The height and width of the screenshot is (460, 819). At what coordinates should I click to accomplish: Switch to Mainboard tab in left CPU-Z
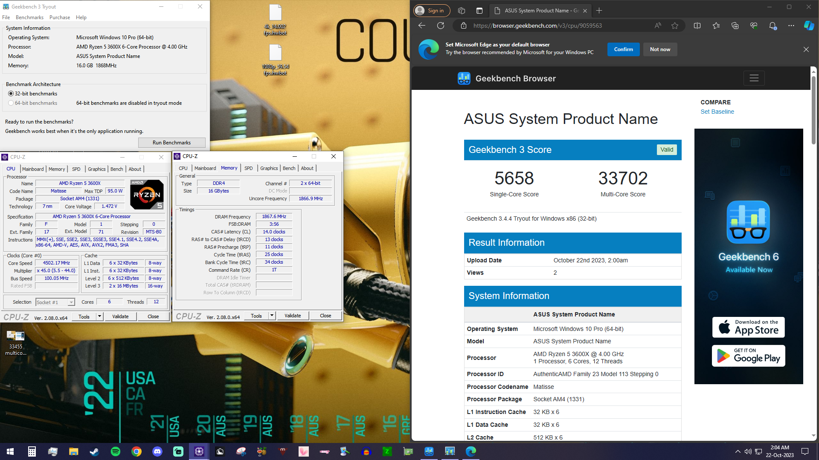pos(33,169)
